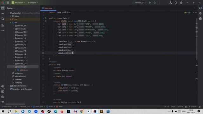The width and height of the screenshot is (203, 114).
Task: Open more run actions menu
Action: point(159,3)
